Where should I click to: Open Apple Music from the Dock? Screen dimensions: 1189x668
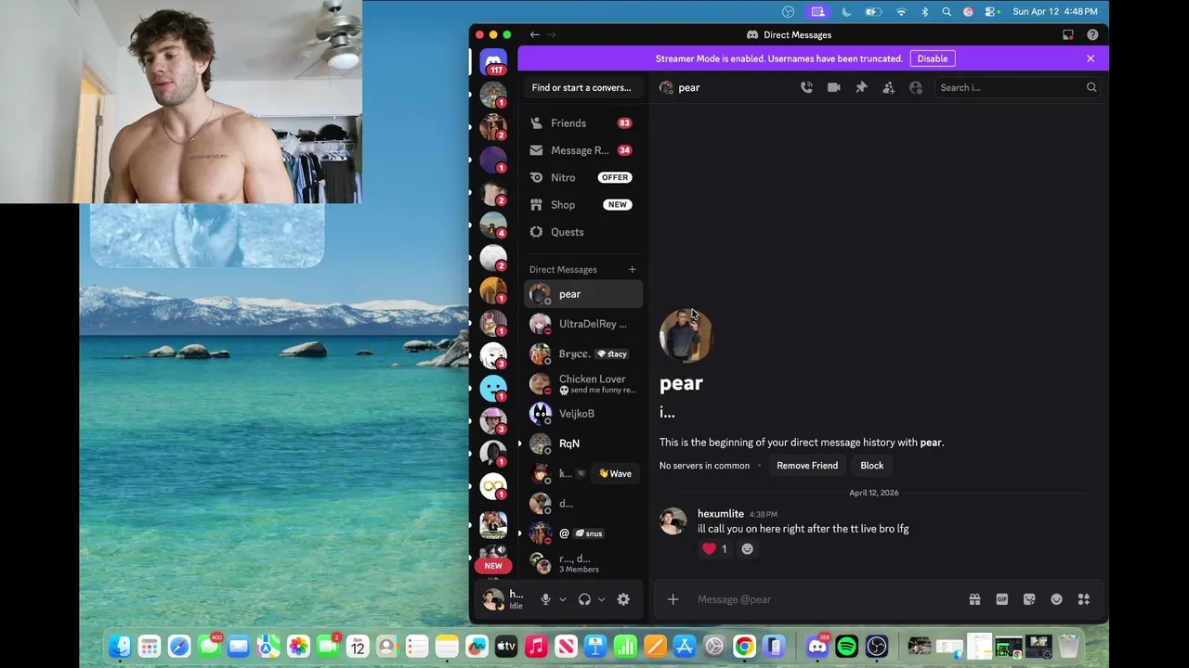pyautogui.click(x=536, y=646)
